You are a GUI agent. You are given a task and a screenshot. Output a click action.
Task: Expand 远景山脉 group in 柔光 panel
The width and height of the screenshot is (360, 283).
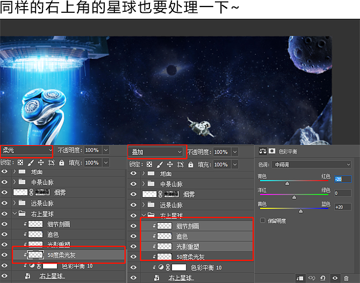pyautogui.click(x=15, y=202)
